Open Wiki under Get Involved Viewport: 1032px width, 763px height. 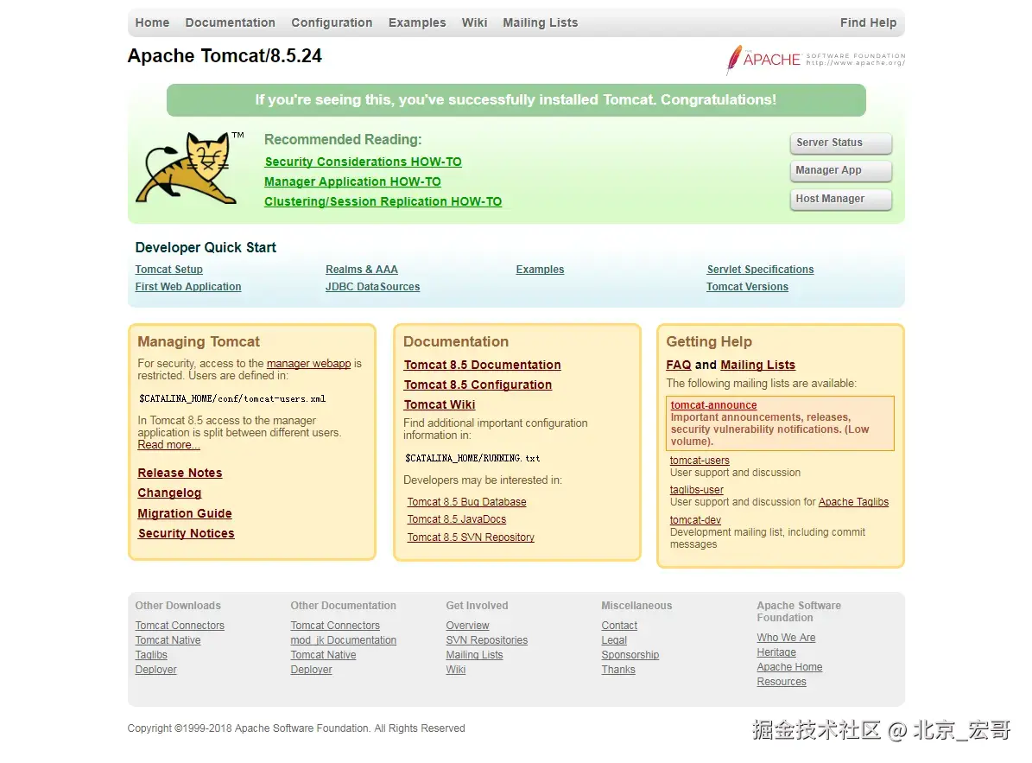(x=455, y=670)
